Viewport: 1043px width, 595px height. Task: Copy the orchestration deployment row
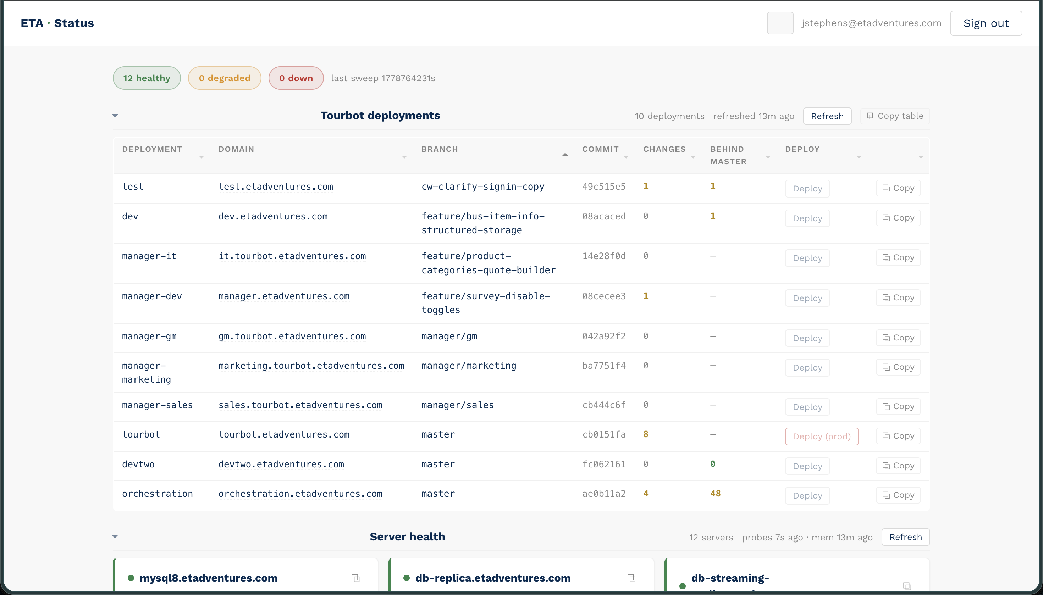[898, 495]
